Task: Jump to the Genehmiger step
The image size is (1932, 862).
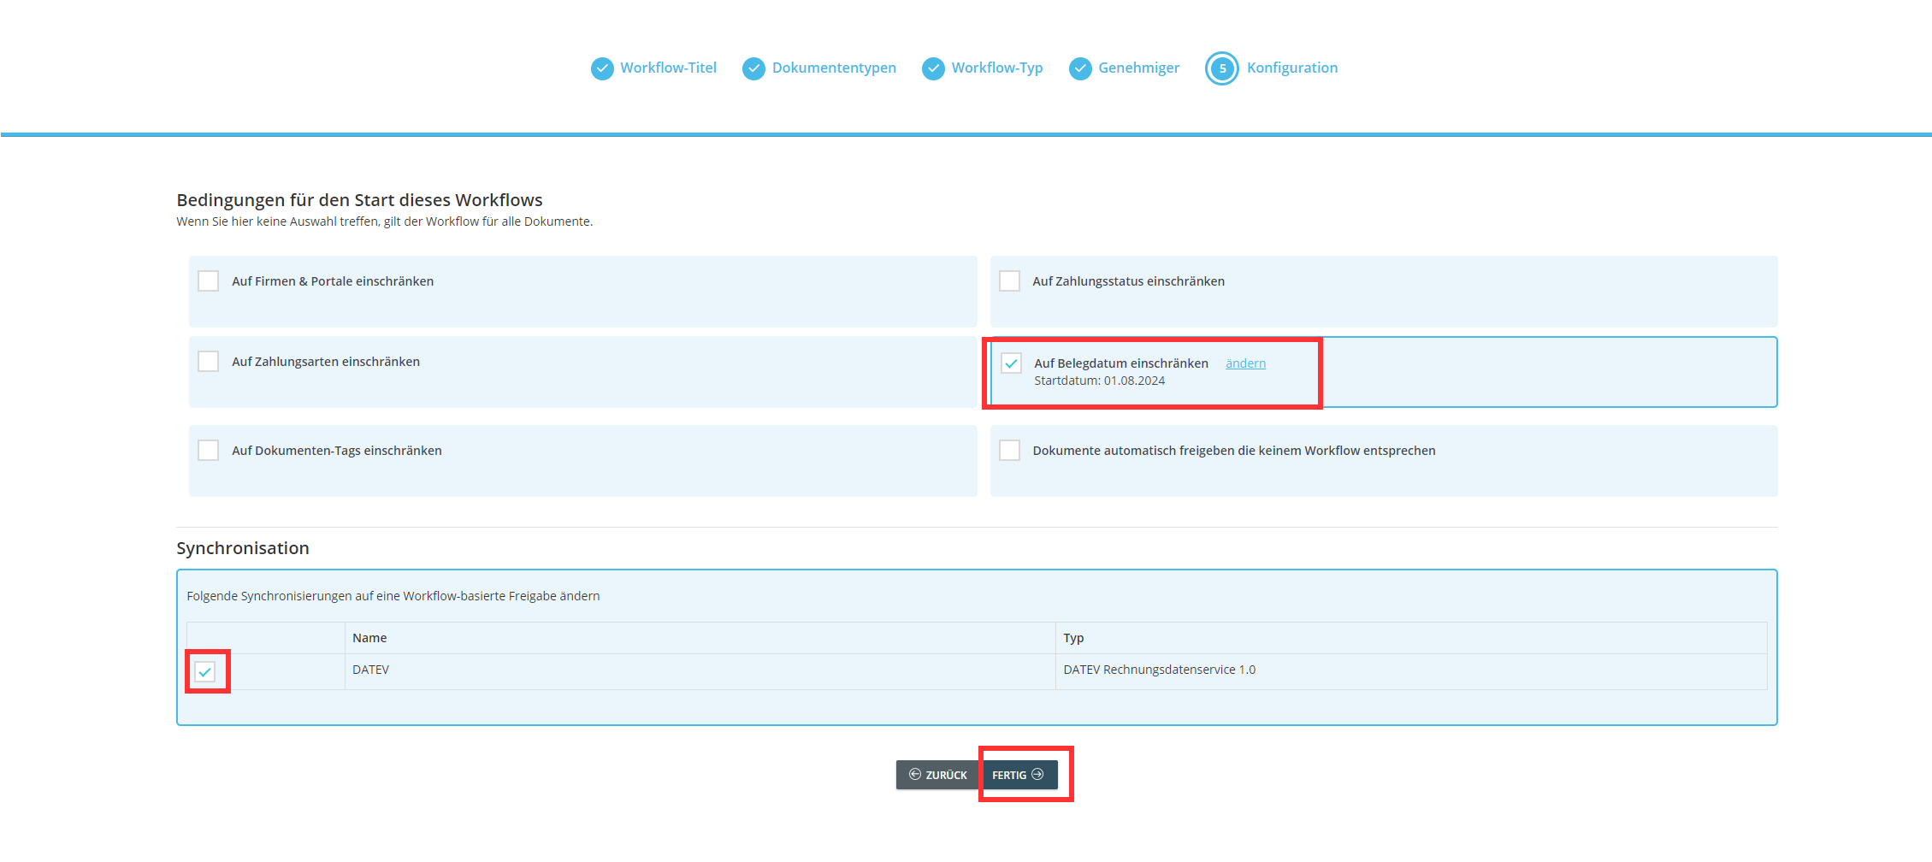Action: [1138, 68]
